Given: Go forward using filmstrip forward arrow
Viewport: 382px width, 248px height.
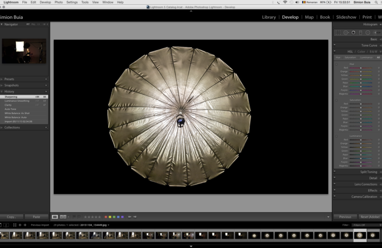Looking at the screenshot, I should (x=25, y=225).
